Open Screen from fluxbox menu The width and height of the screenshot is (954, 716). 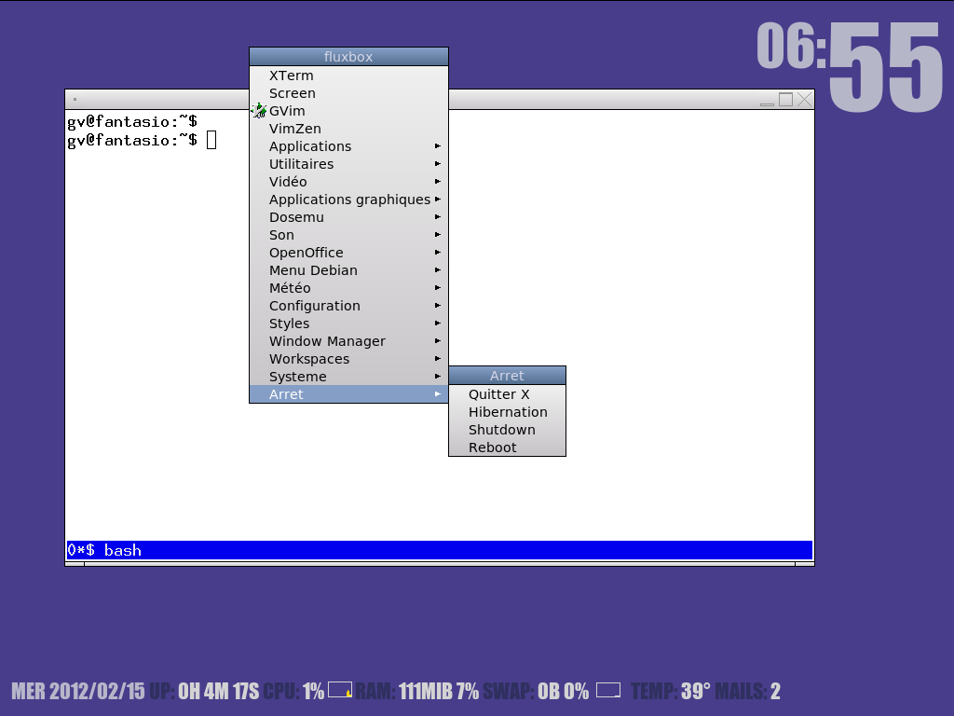click(348, 93)
